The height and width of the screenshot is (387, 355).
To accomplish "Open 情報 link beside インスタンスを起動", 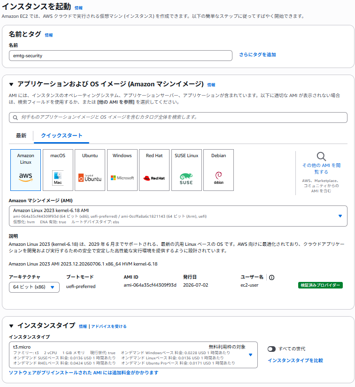I will point(78,8).
